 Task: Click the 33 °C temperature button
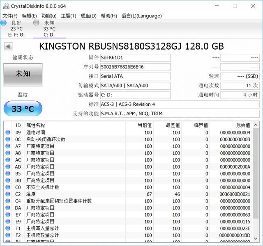[23, 109]
